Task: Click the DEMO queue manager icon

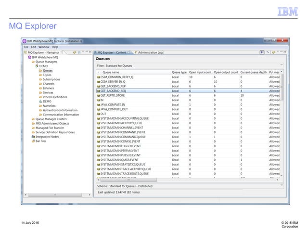Action: click(37, 66)
